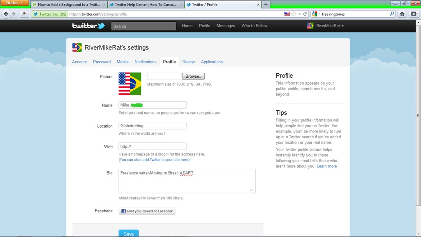Click the address bar URL

point(98,14)
